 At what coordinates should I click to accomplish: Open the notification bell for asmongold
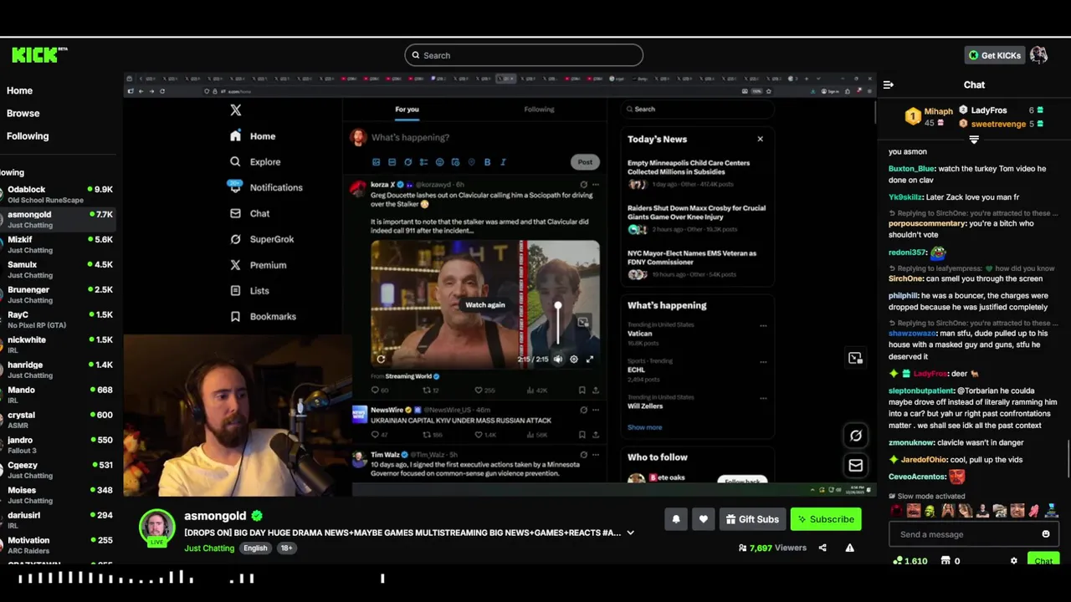pyautogui.click(x=676, y=519)
